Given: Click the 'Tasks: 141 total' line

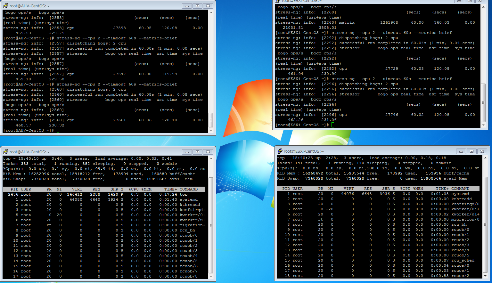Looking at the screenshot, I should click(x=364, y=163).
